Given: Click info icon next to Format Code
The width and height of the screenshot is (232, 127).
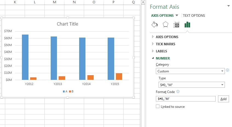Looking at the screenshot, I should pyautogui.click(x=178, y=92).
